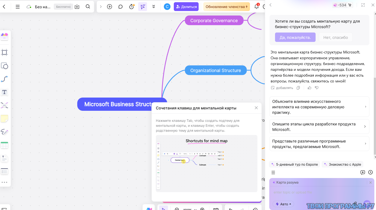Go back using the top-left arrow
This screenshot has height=210, width=376.
(4, 7)
